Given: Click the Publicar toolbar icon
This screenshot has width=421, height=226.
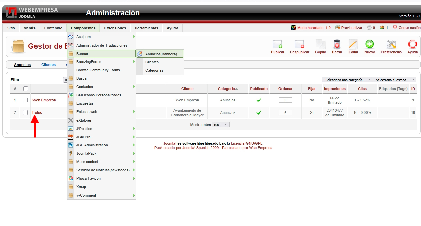Looking at the screenshot, I should (277, 45).
